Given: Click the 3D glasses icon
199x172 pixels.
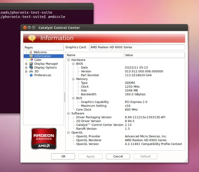Looking at the screenshot, I should pyautogui.click(x=31, y=71).
